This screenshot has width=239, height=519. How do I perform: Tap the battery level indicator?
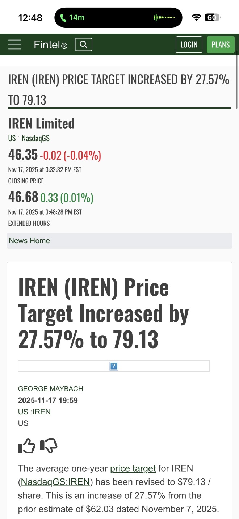point(212,17)
